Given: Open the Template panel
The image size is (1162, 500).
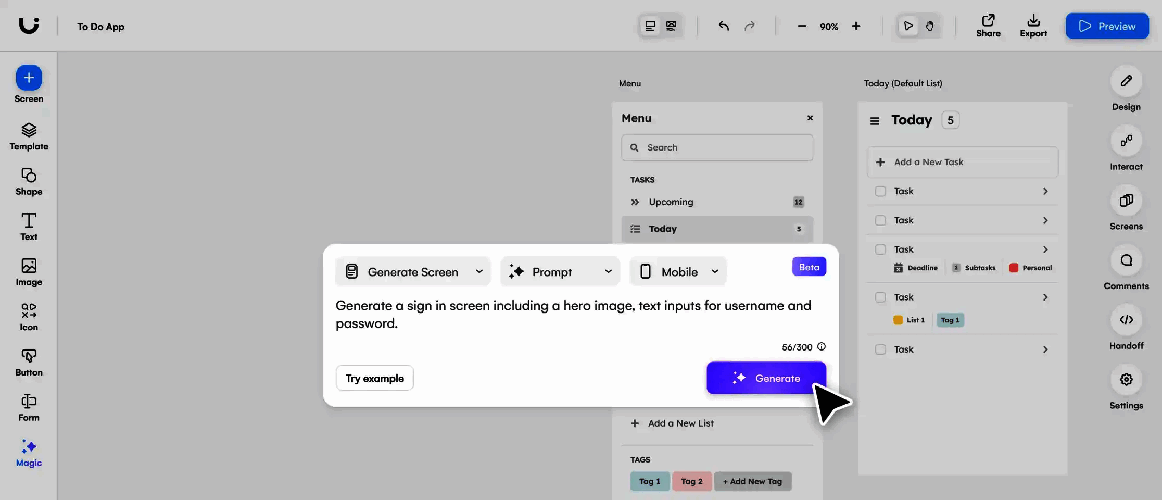Looking at the screenshot, I should coord(29,136).
